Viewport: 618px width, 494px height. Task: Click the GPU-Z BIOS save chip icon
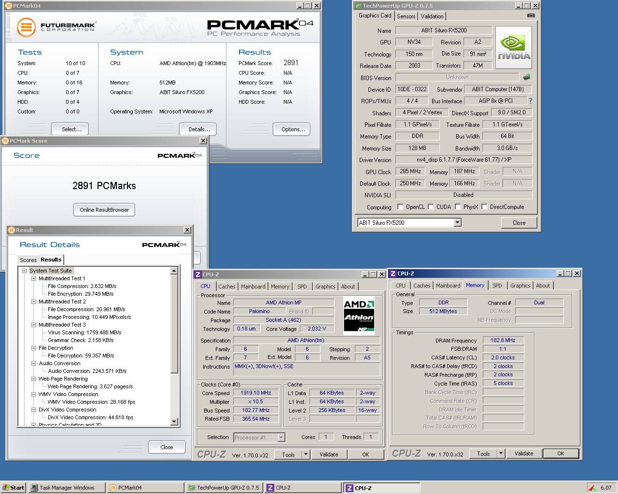527,77
